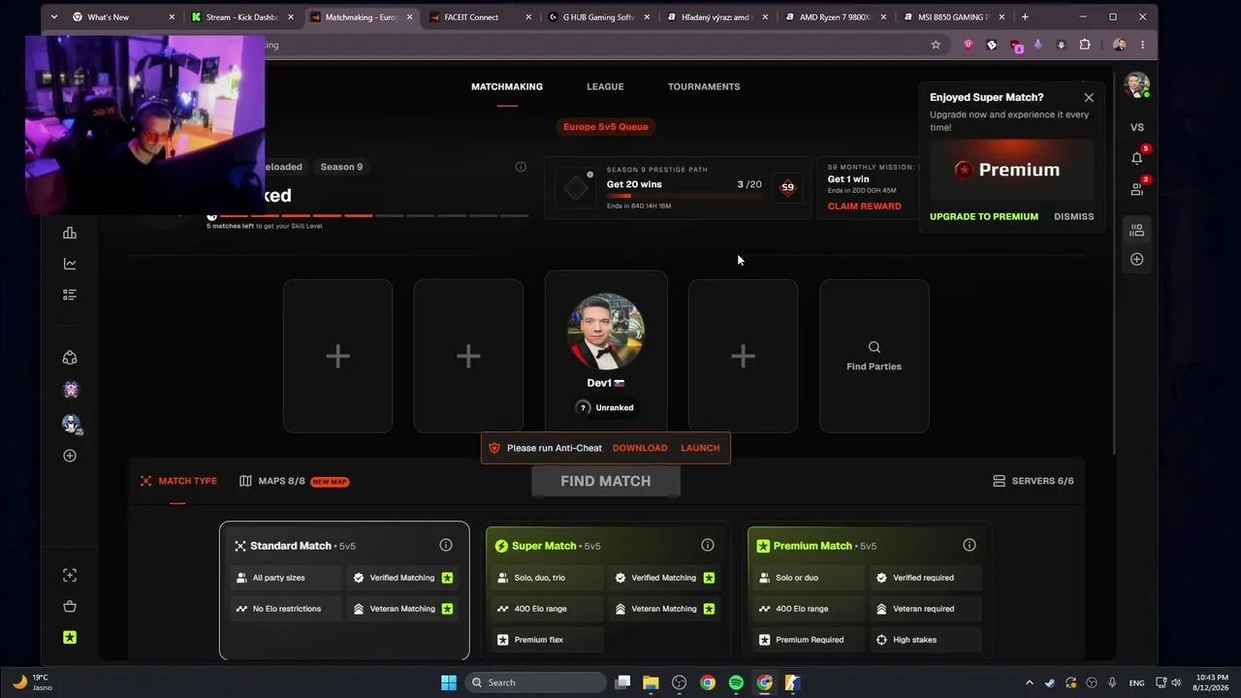Click Upgrade to Premium
The image size is (1241, 698).
[x=984, y=216]
